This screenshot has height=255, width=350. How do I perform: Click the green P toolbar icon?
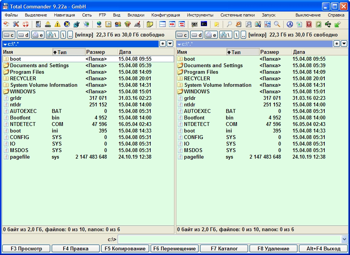point(319,24)
